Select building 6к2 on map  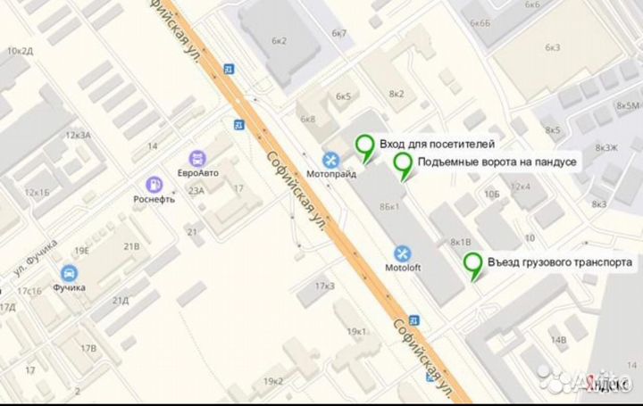pyautogui.click(x=279, y=41)
